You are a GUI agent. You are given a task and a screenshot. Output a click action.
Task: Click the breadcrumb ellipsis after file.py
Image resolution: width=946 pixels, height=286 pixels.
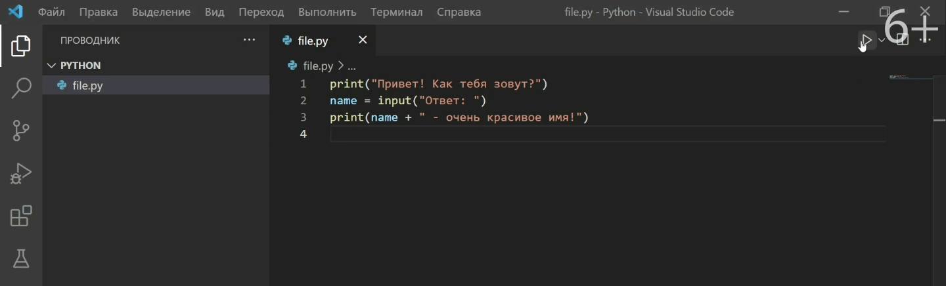pyautogui.click(x=351, y=66)
